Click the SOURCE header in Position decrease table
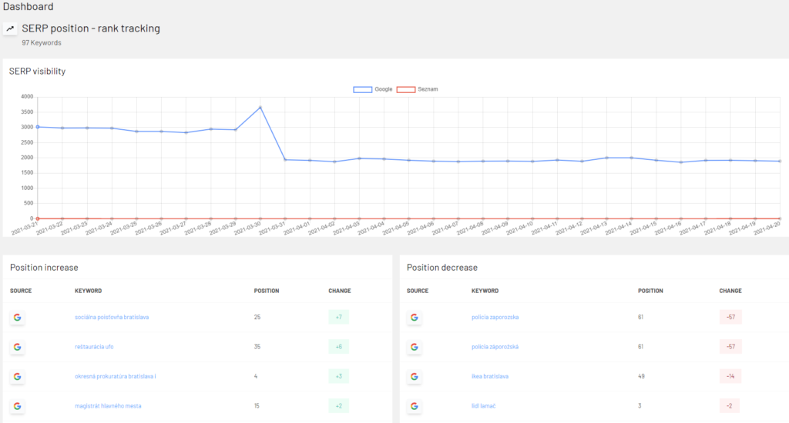Screen dimensions: 789x423 (x=418, y=291)
